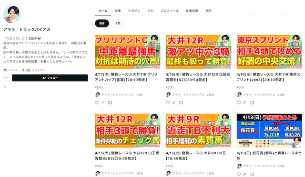This screenshot has width=305, height=177.
Task: Go to the プロフィール tab
Action: point(170,11)
